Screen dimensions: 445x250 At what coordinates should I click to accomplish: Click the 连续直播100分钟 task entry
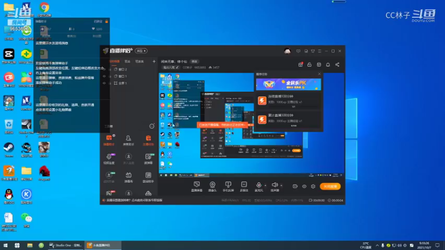point(288,101)
